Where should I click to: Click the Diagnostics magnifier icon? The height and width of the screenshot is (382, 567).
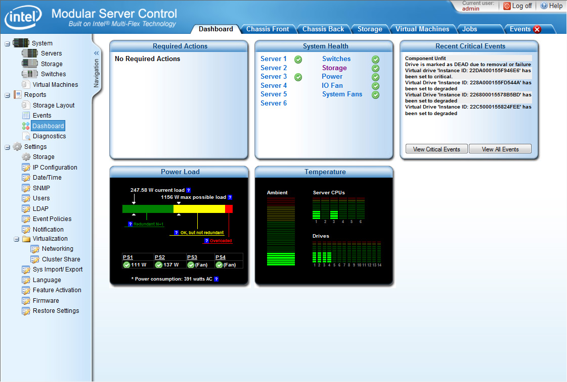click(26, 136)
